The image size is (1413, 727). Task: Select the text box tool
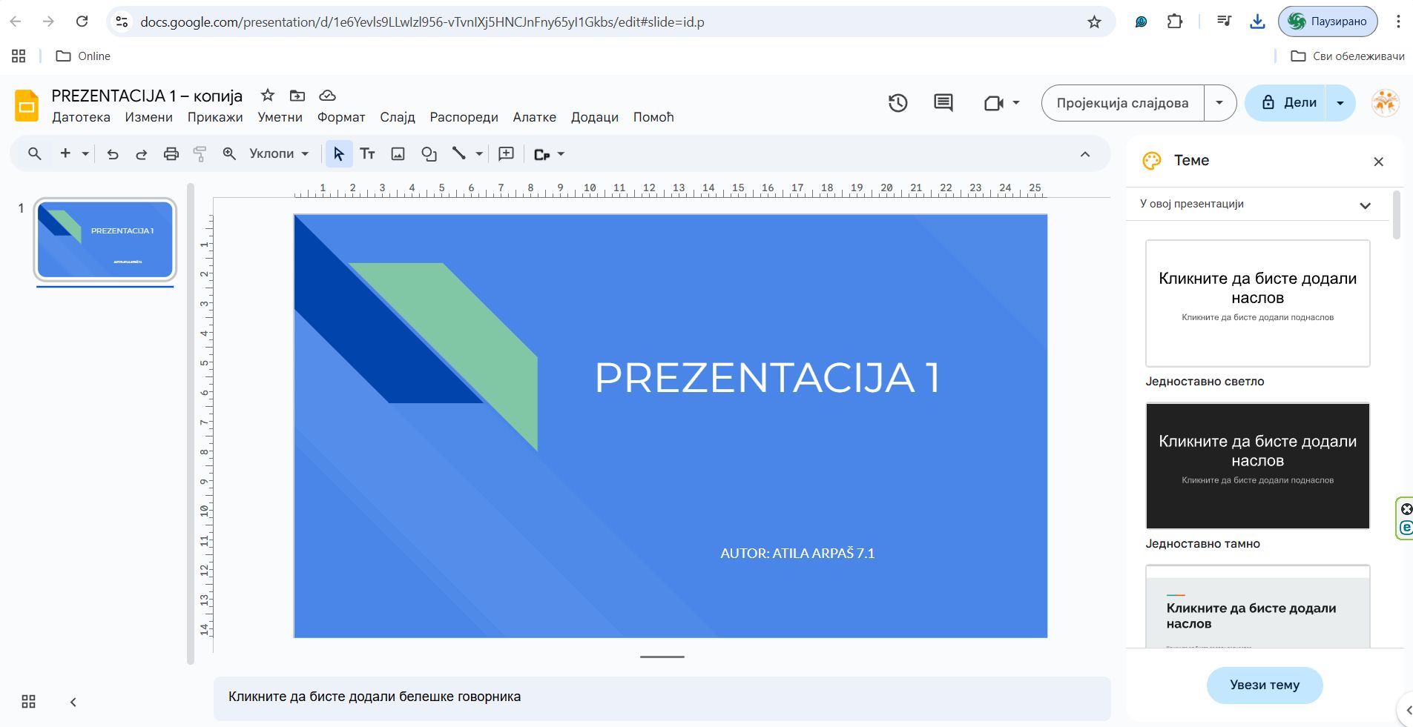[x=367, y=154]
